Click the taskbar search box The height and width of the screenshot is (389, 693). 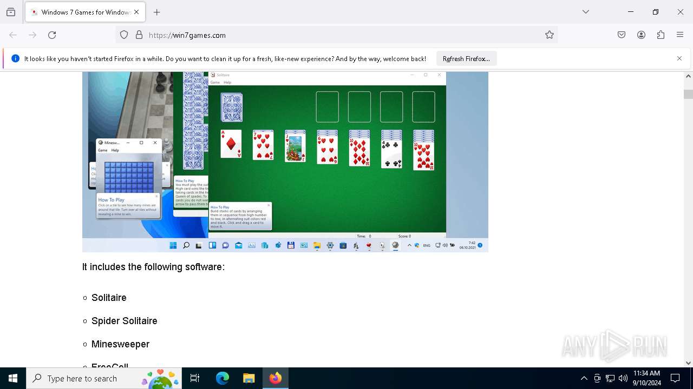tap(104, 378)
